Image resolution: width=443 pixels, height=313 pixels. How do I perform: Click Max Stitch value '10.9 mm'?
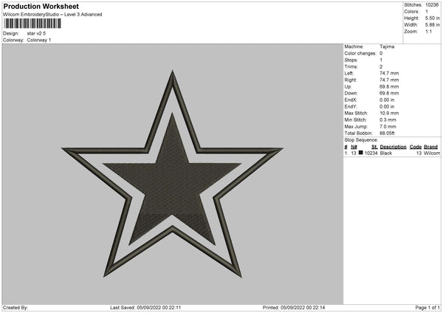[x=389, y=113]
